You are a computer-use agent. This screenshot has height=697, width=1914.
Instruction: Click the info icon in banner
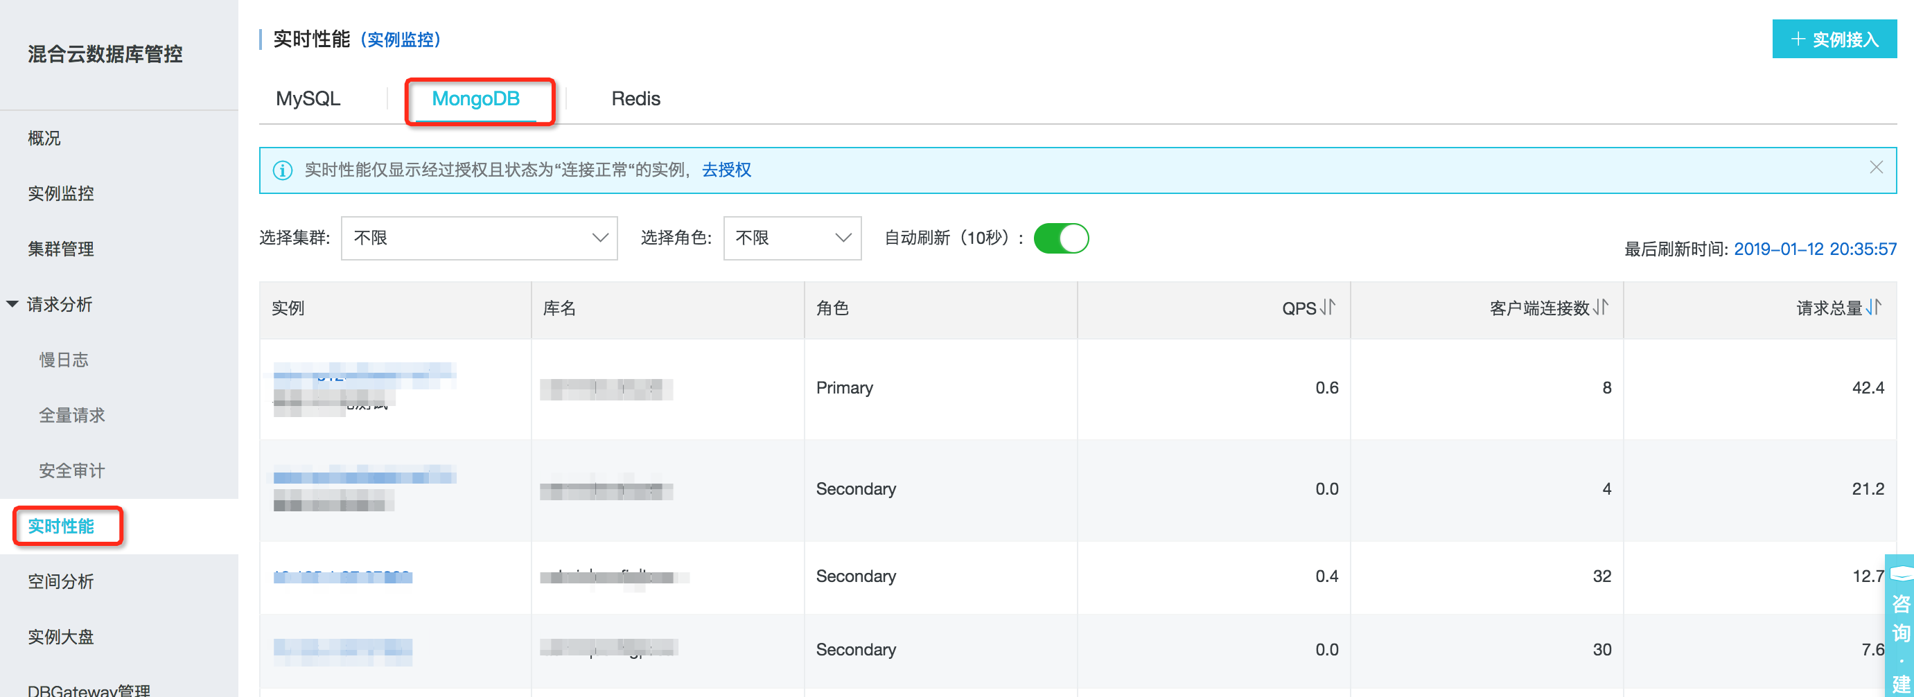point(282,170)
